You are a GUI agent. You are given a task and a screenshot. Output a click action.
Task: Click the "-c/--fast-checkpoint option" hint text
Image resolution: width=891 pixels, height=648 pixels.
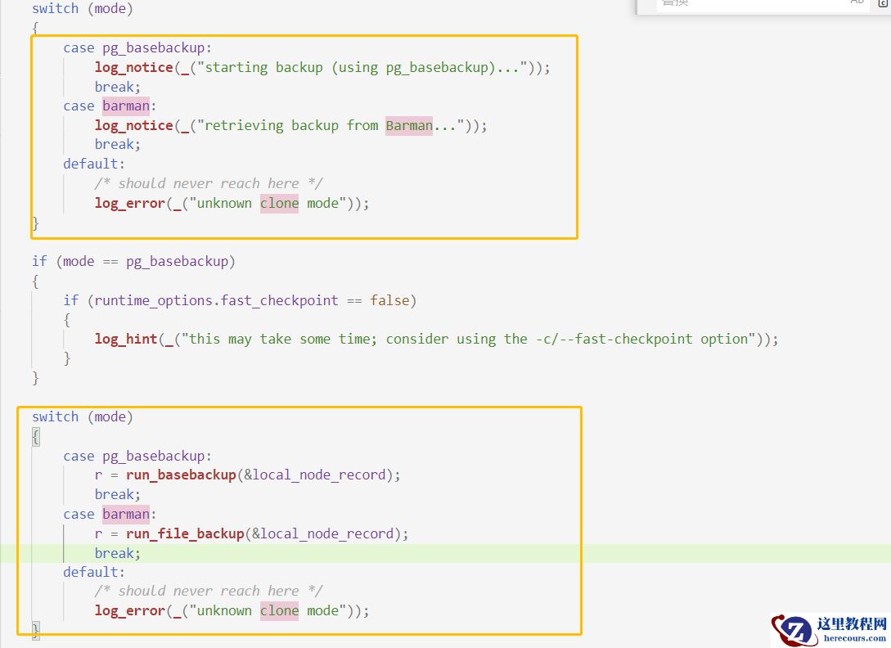pyautogui.click(x=641, y=340)
